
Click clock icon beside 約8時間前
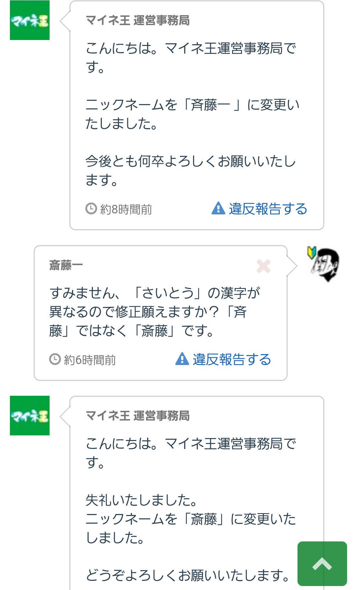tap(91, 209)
